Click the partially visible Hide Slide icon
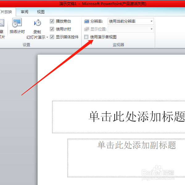The height and width of the screenshot is (185, 185). tap(2, 23)
